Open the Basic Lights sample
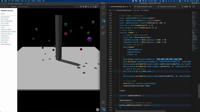This screenshot has height=112, width=200. click(4, 42)
